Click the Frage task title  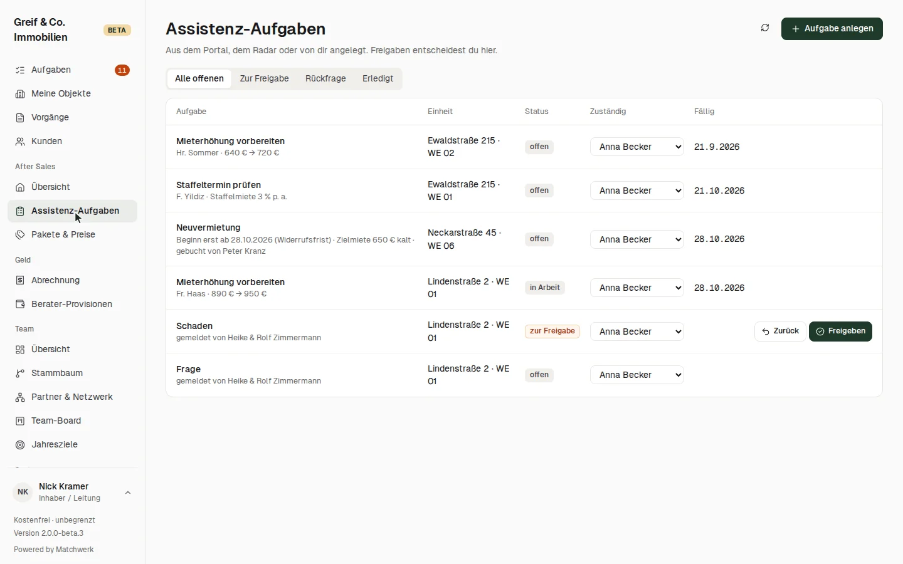point(188,369)
